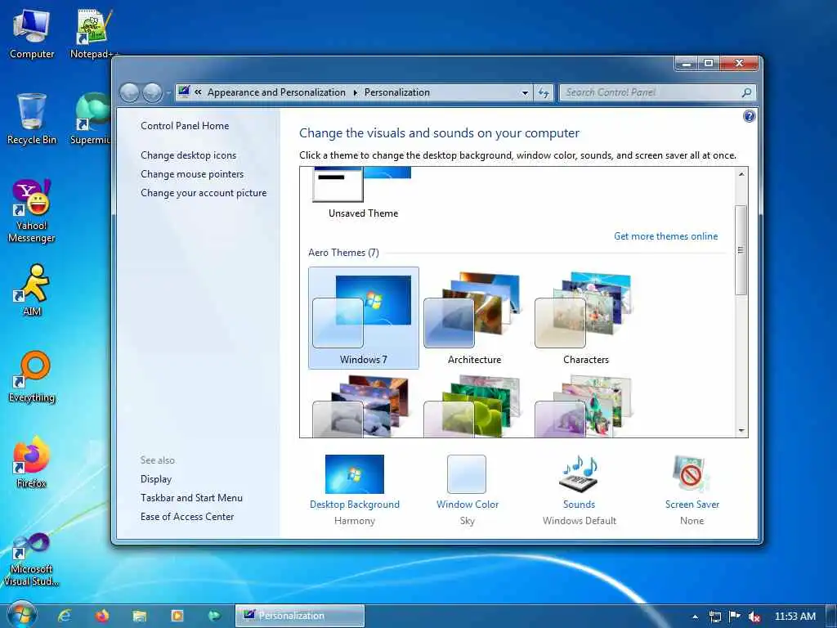837x628 pixels.
Task: Click the themes list scroll down arrow
Action: click(741, 430)
